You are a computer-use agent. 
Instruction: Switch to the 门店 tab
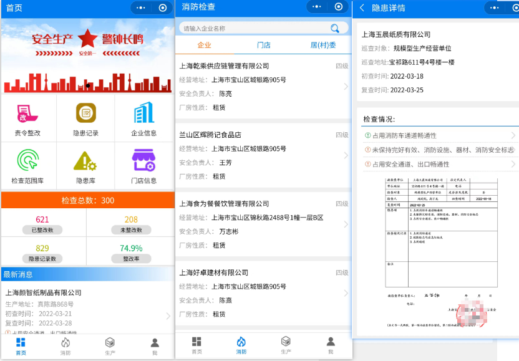(x=264, y=46)
